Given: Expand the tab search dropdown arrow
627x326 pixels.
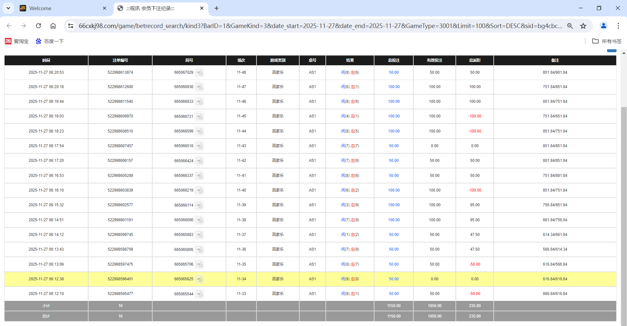Looking at the screenshot, I should (8, 8).
